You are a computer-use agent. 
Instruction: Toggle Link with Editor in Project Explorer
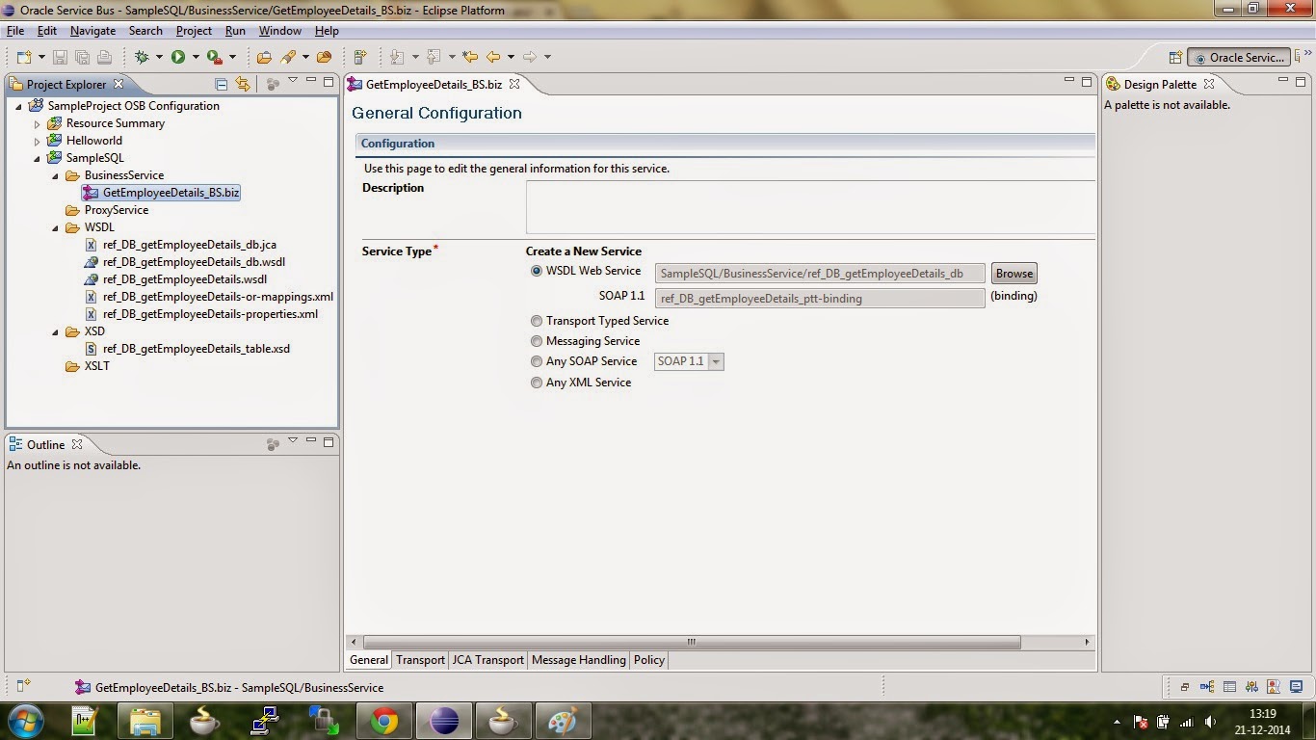coord(243,85)
